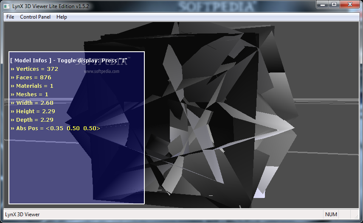Click 'LynX 3D Viewer' status bar text
Image resolution: width=363 pixels, height=223 pixels.
pos(23,215)
